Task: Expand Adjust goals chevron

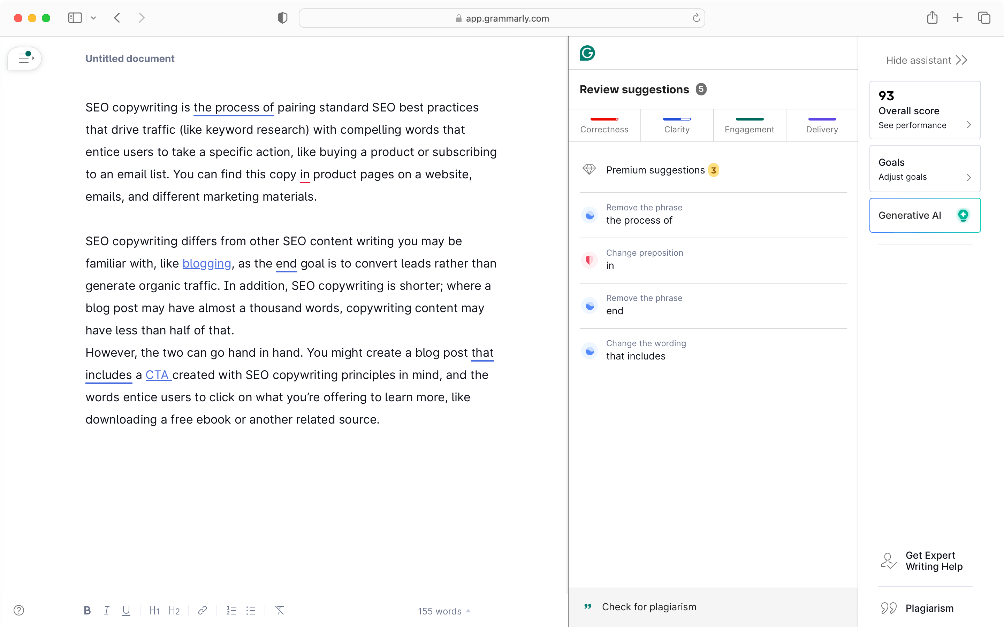Action: pyautogui.click(x=969, y=178)
